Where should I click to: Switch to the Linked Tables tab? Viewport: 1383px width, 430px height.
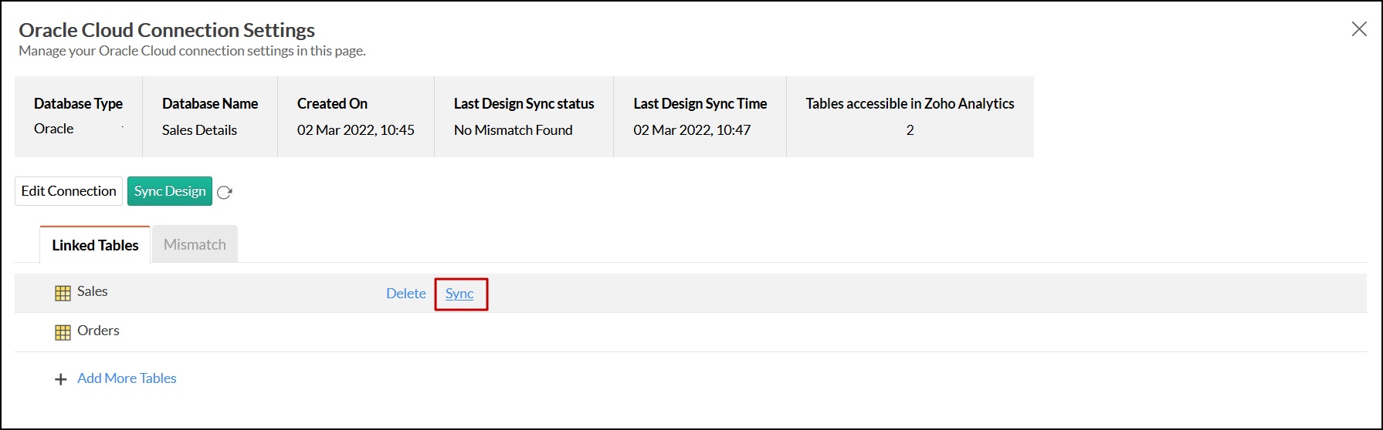95,245
